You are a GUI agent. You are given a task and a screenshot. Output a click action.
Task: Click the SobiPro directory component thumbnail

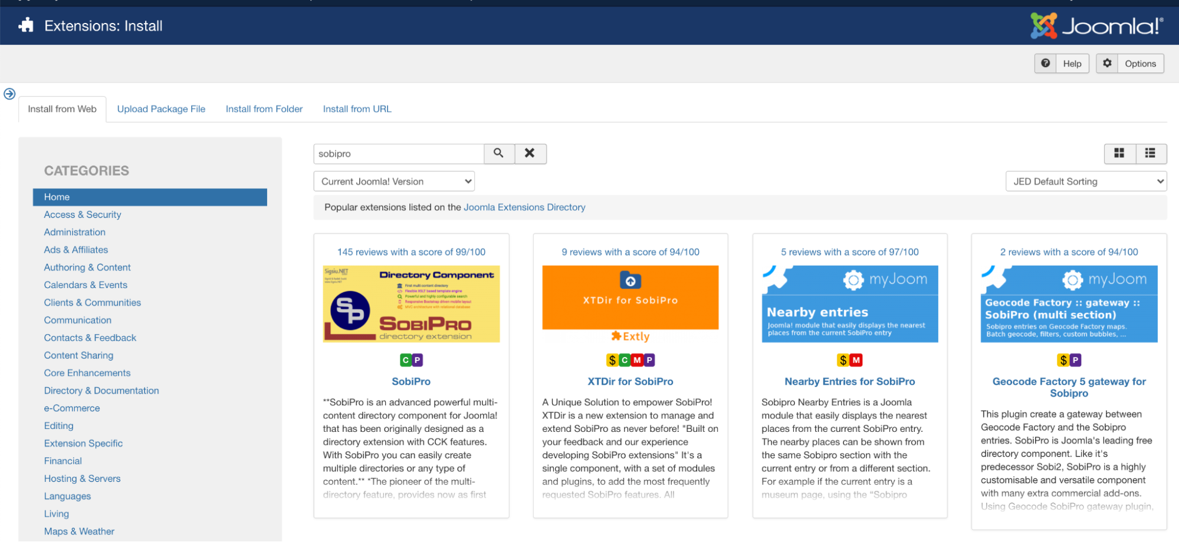pyautogui.click(x=411, y=304)
